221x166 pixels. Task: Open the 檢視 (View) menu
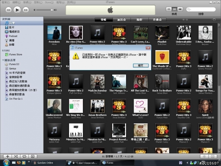[27, 2]
